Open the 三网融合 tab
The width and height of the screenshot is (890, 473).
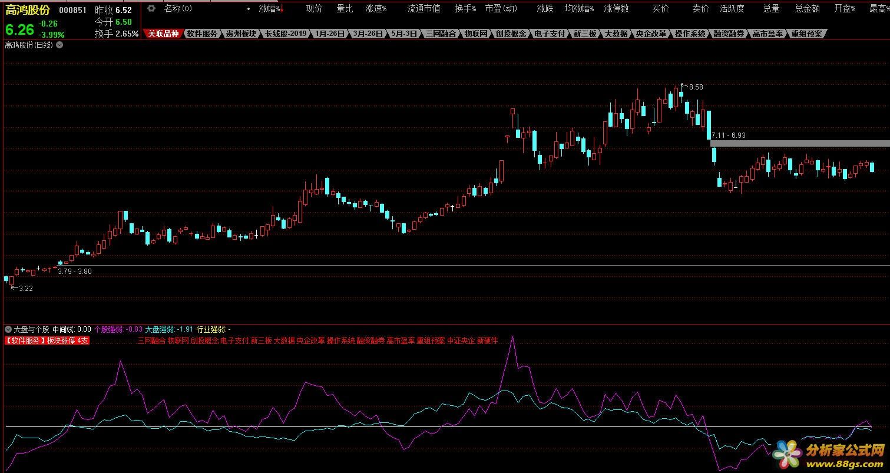tap(441, 34)
